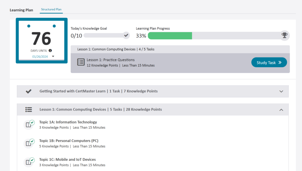Collapse Lesson 1 Common Computing Devices section
Viewport: 302px width, 171px height.
[x=281, y=110]
